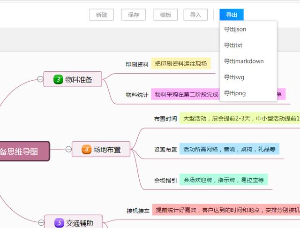Image resolution: width=300 pixels, height=228 pixels.
Task: Choose 导出json from export menu
Action: 235,30
